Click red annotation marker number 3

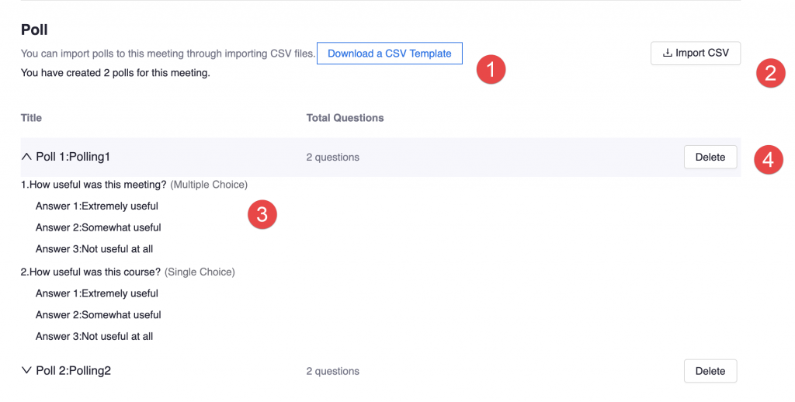[x=262, y=214]
